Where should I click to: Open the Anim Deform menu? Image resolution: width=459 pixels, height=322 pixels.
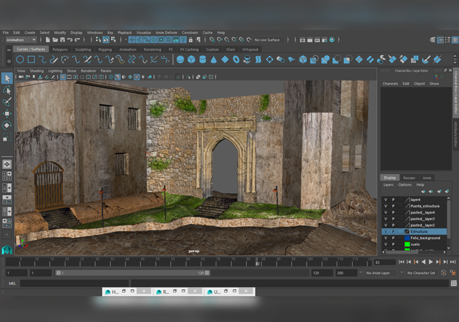(166, 33)
